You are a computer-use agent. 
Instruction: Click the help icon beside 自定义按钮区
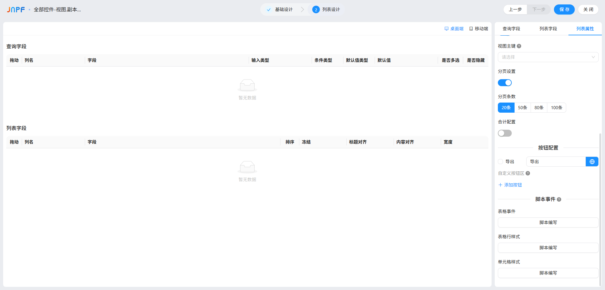tap(528, 173)
